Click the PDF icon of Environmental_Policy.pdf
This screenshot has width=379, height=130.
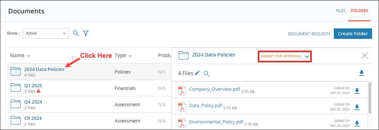pyautogui.click(x=182, y=123)
